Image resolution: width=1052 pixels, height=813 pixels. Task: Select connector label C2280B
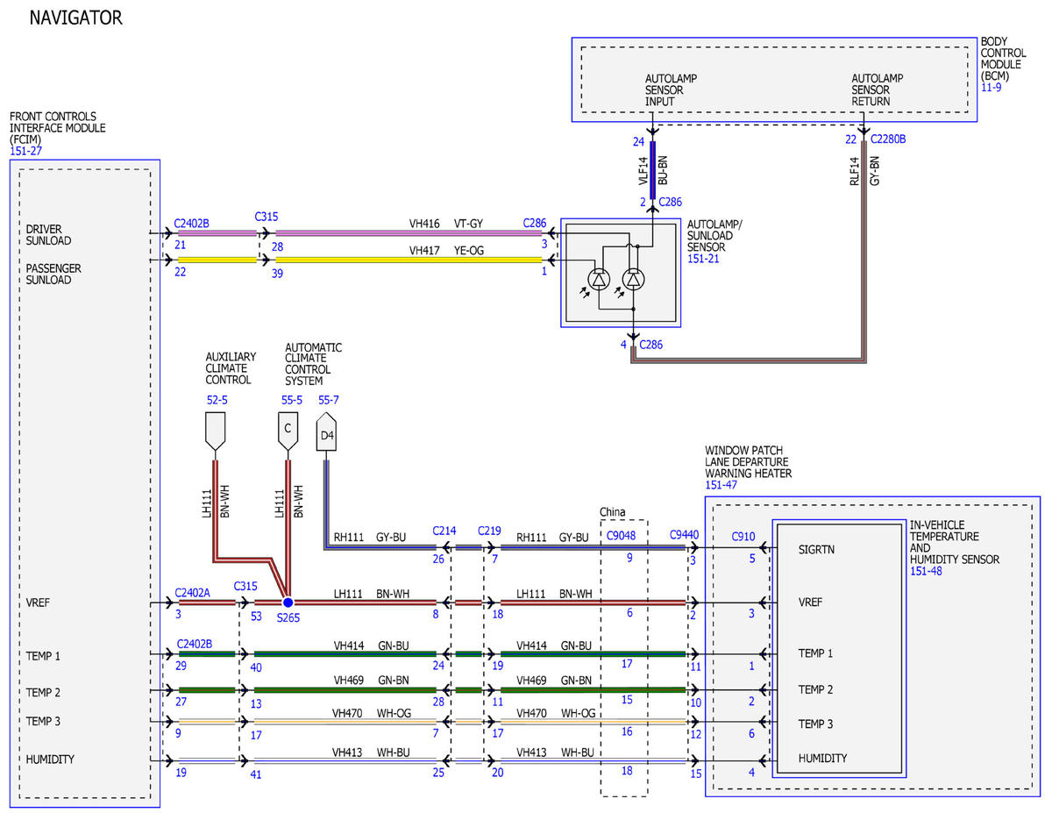tap(888, 139)
